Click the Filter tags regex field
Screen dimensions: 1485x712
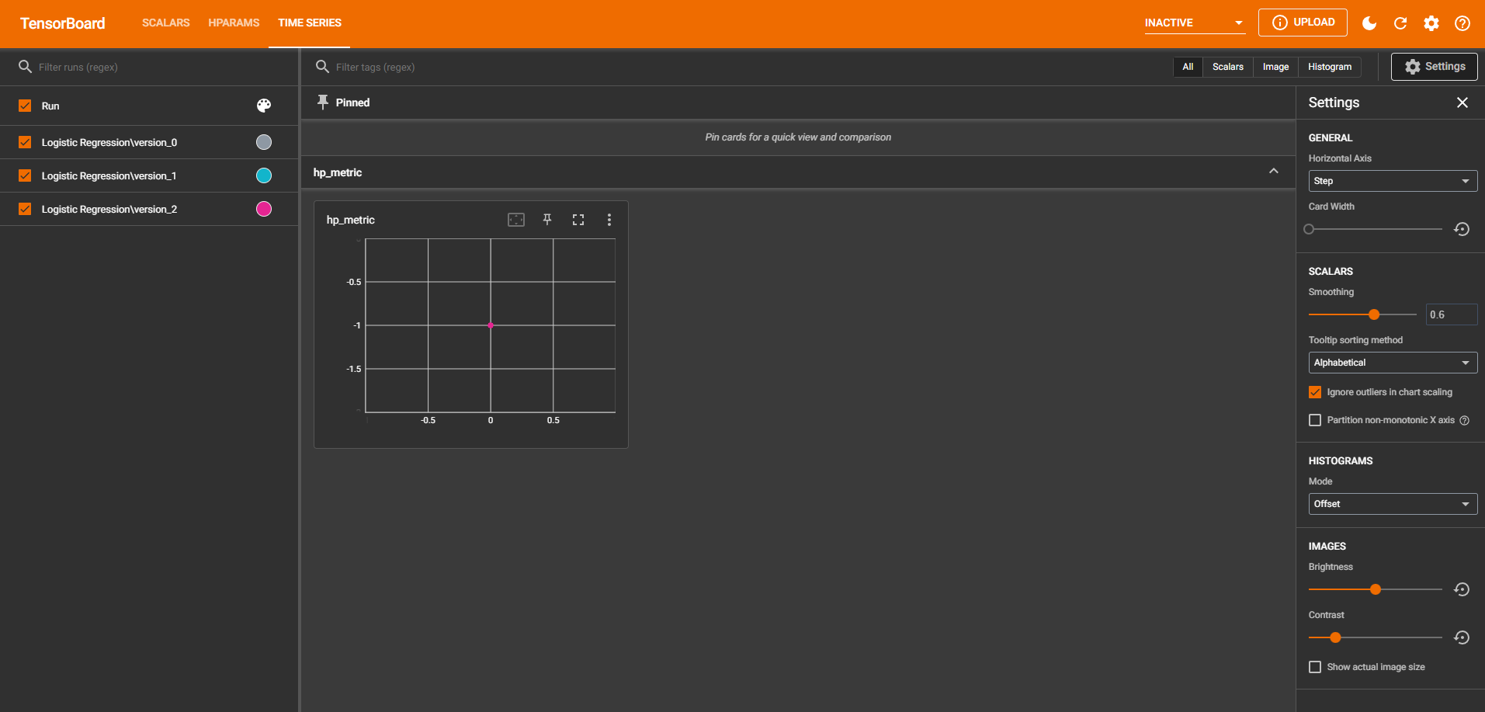[745, 67]
